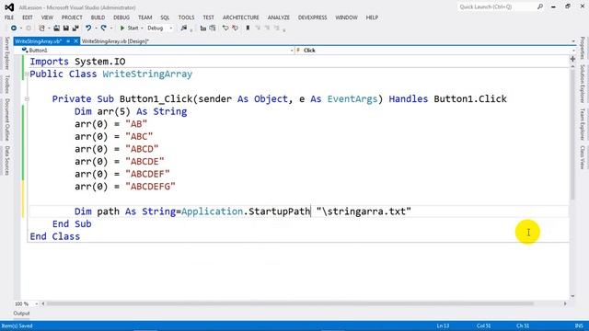The image size is (589, 331).
Task: Open the Solution Explorer side tab
Action: click(x=583, y=84)
